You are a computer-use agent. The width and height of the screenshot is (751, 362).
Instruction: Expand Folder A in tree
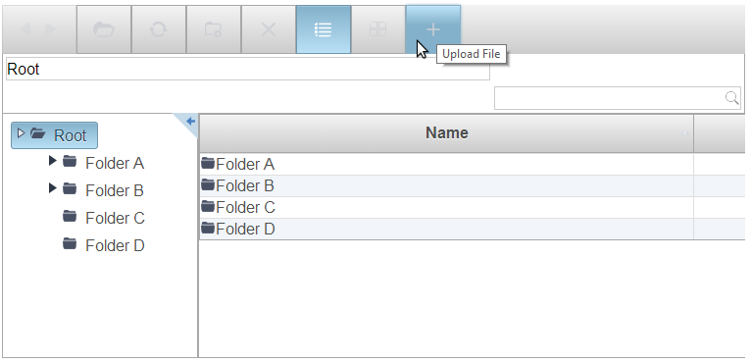point(53,161)
